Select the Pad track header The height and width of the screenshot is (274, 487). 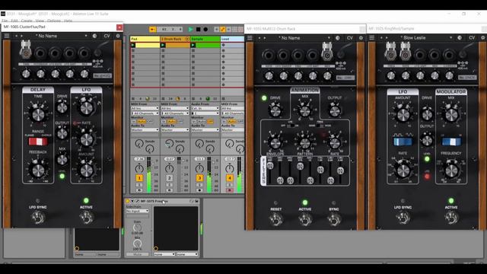(145, 39)
